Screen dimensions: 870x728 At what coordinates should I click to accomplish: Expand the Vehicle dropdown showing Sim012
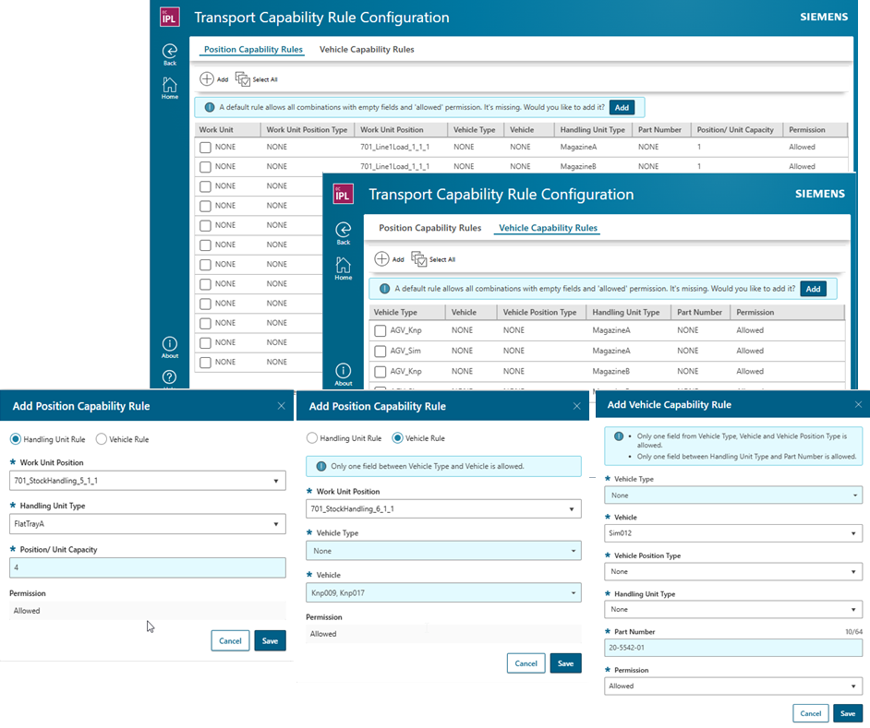point(733,533)
